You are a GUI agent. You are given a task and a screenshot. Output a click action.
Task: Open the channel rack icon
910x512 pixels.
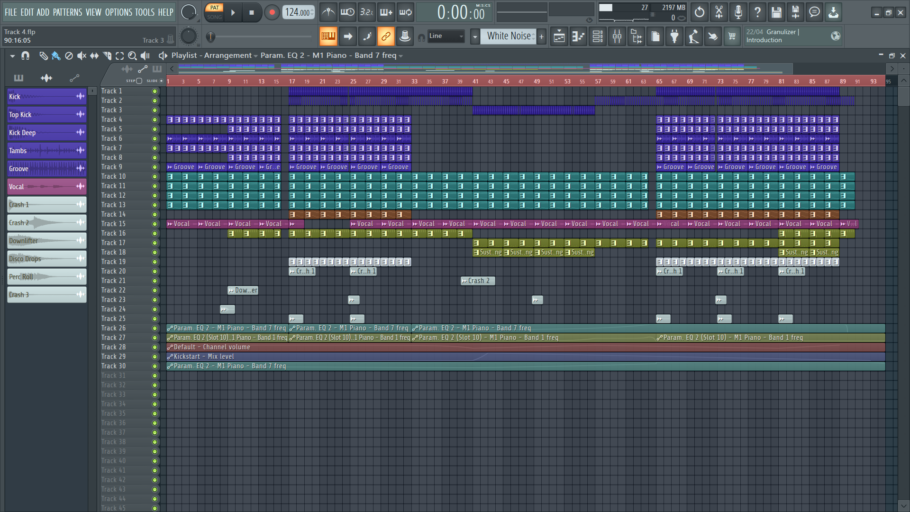pos(598,37)
